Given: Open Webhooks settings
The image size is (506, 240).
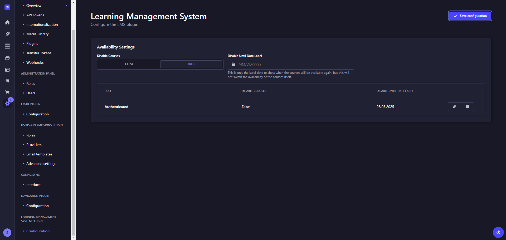Looking at the screenshot, I should (x=35, y=62).
